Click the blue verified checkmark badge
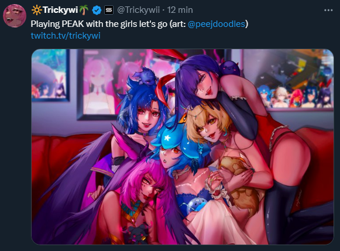 [97, 10]
